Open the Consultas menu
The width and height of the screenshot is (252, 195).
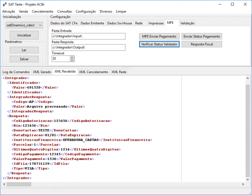(x=65, y=11)
